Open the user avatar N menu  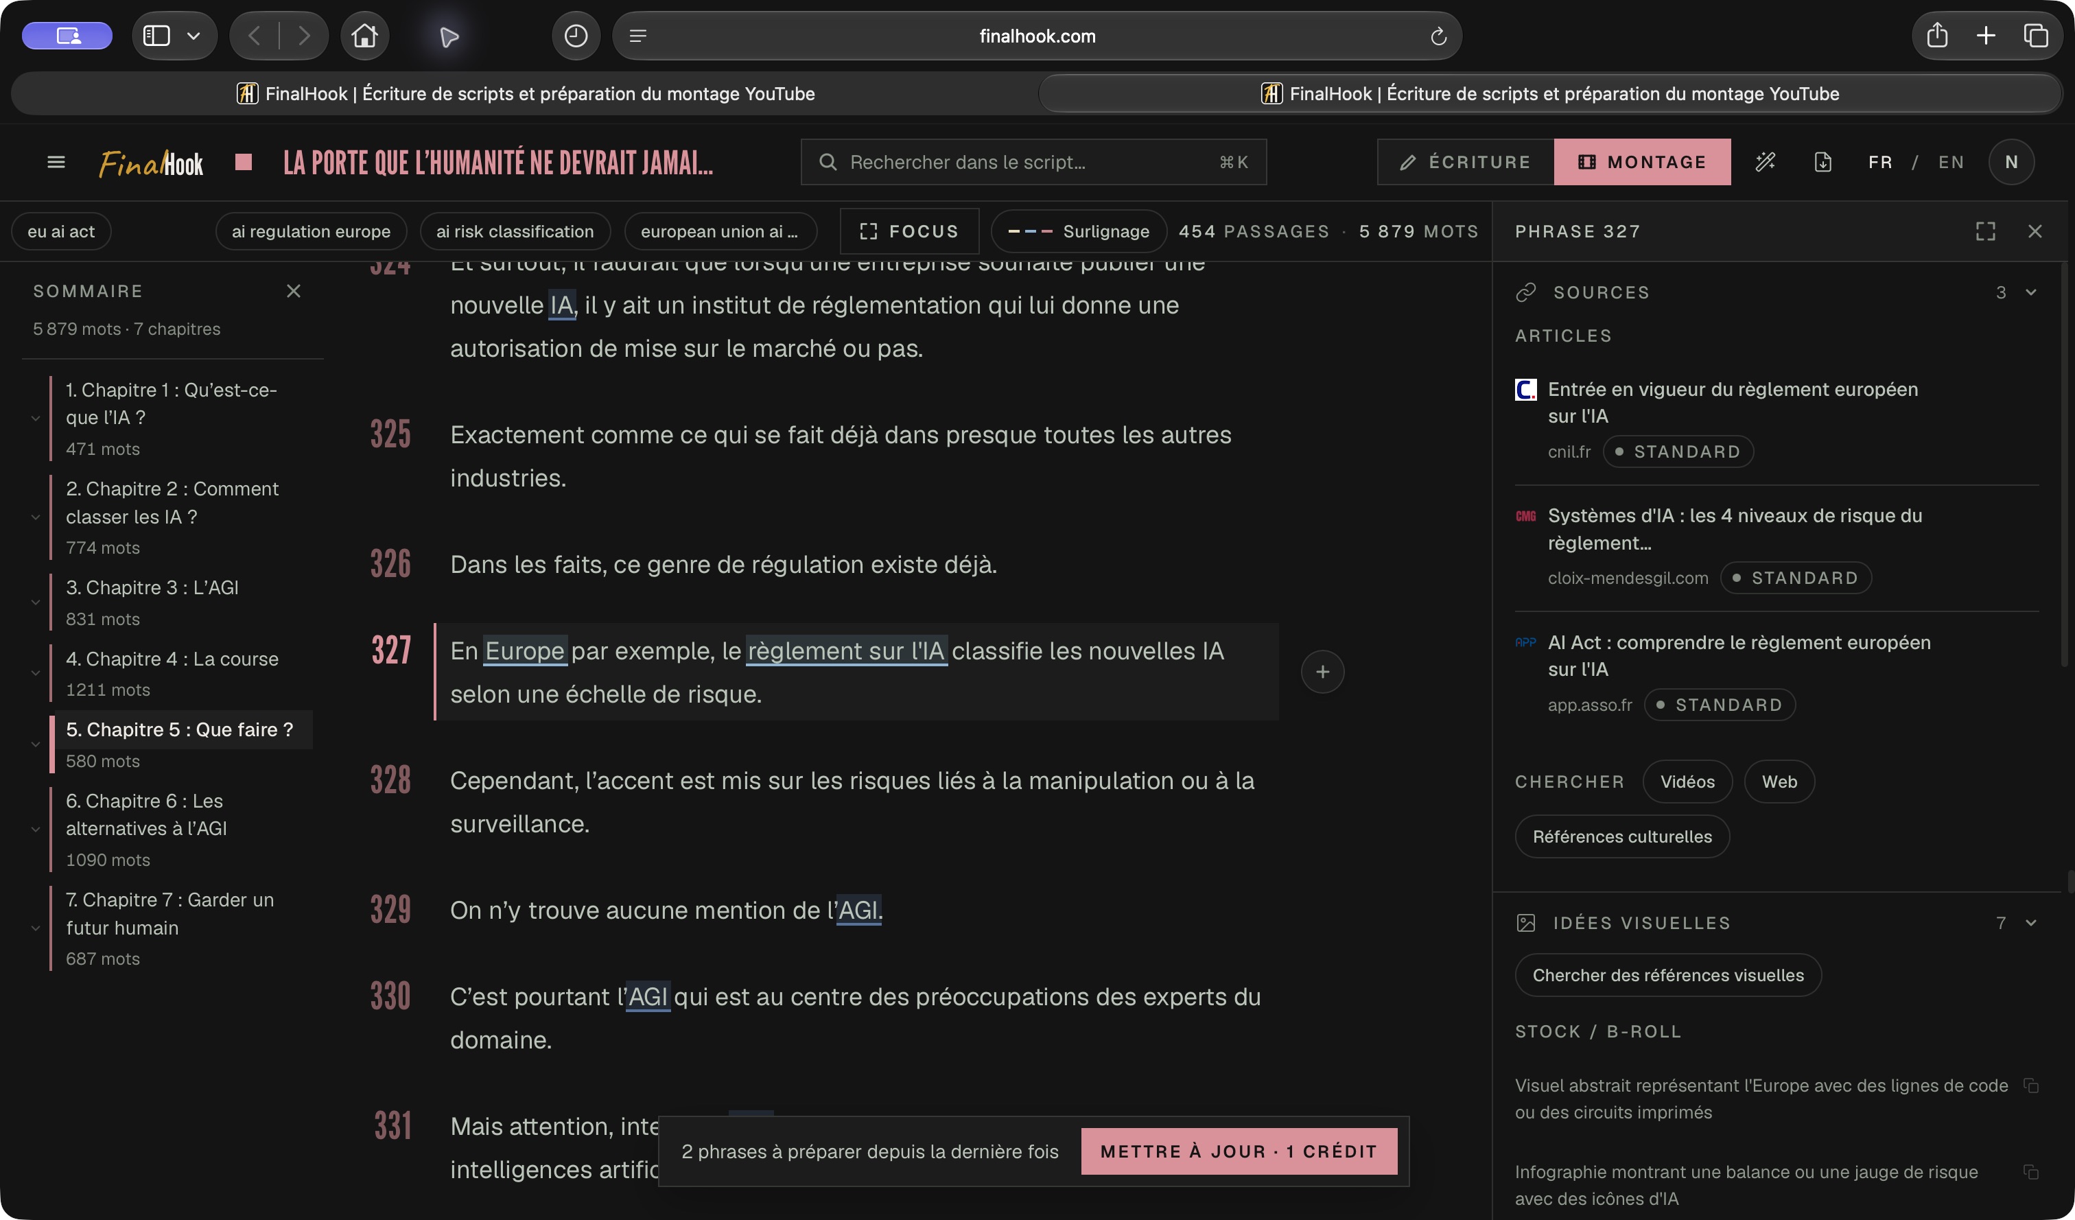2010,162
